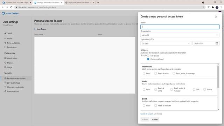Switch to the githubusercontent browser tab
The height and width of the screenshot is (126, 224).
(79, 2)
